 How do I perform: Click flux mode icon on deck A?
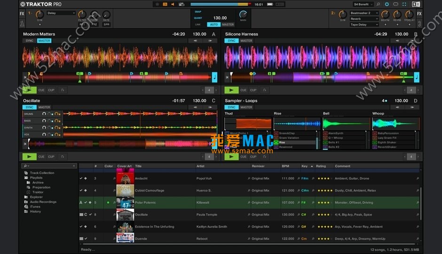[x=62, y=90]
